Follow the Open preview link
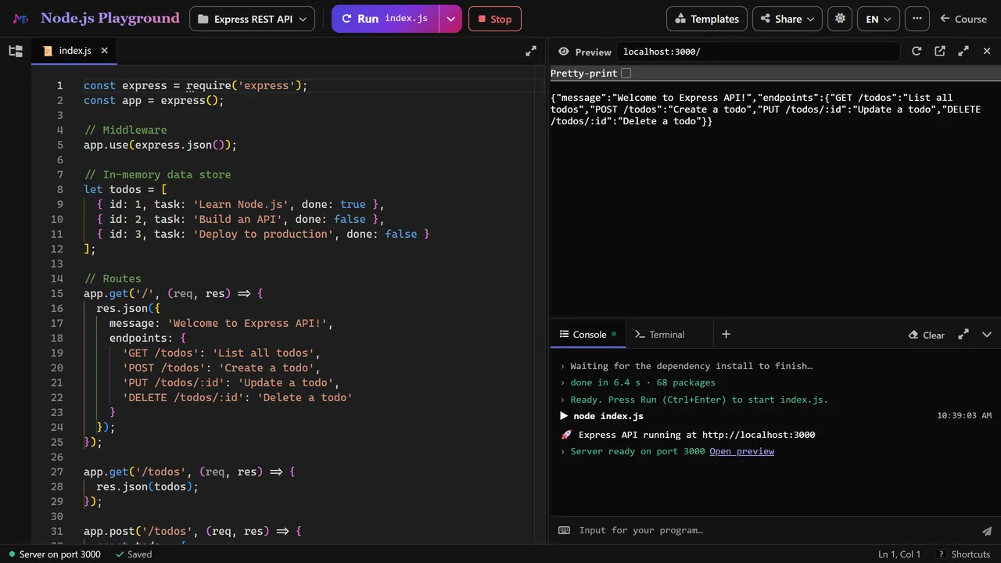Image resolution: width=1001 pixels, height=563 pixels. 741,451
